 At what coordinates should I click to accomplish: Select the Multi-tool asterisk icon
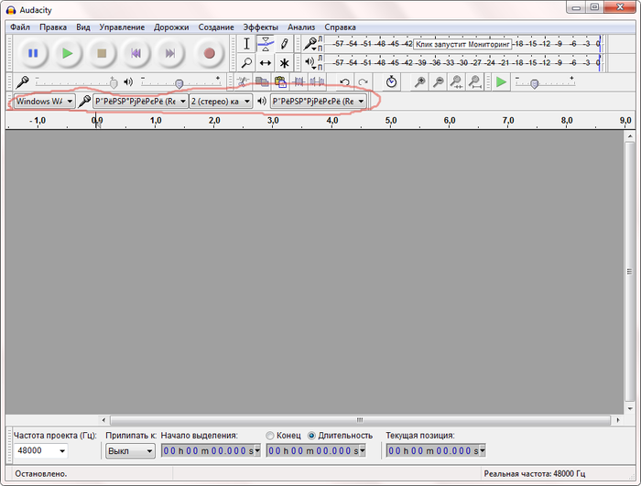coord(285,63)
